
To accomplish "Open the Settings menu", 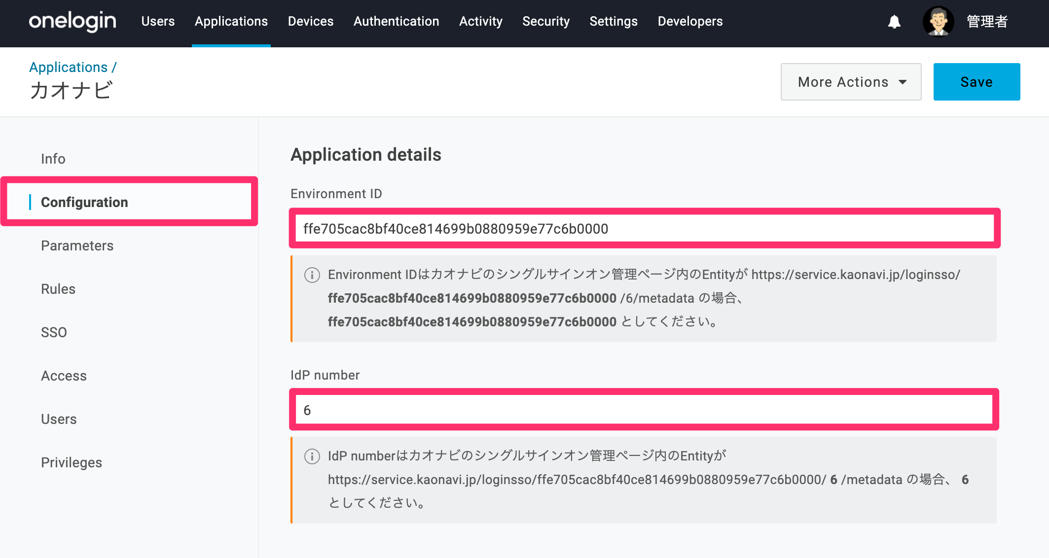I will click(614, 21).
